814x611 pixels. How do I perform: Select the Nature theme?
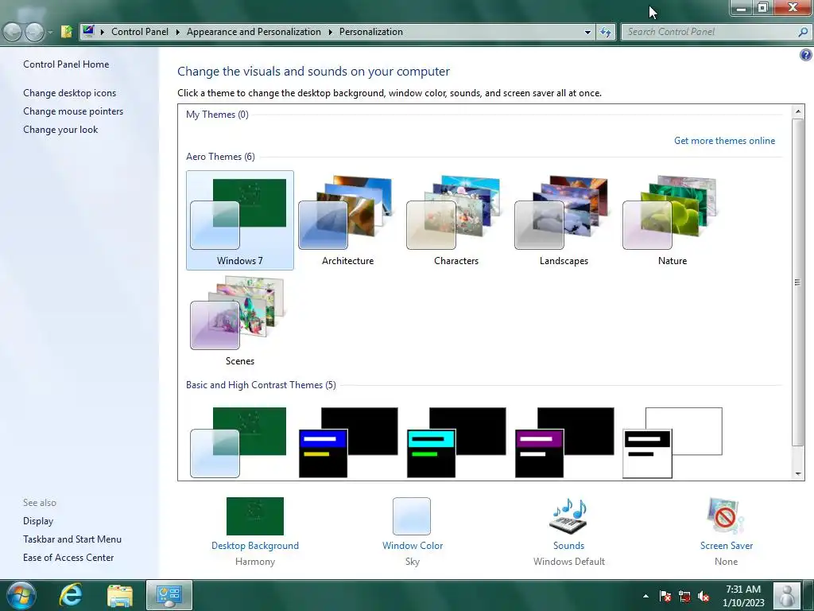(x=673, y=220)
